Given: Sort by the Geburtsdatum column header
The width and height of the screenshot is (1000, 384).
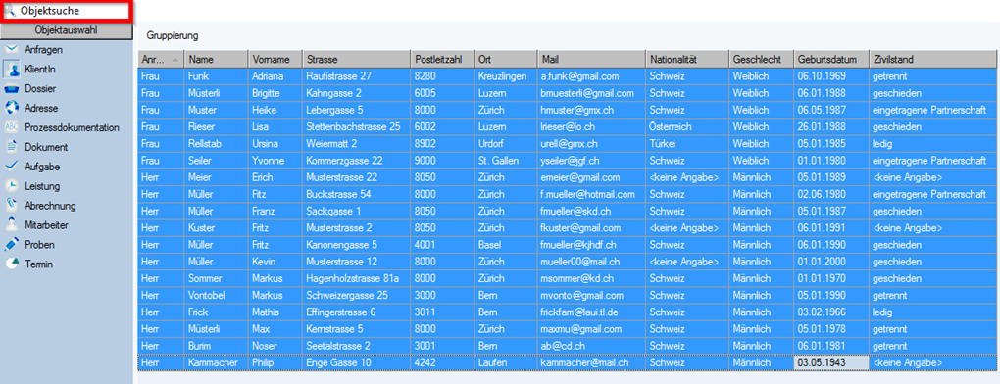Looking at the screenshot, I should click(x=830, y=59).
